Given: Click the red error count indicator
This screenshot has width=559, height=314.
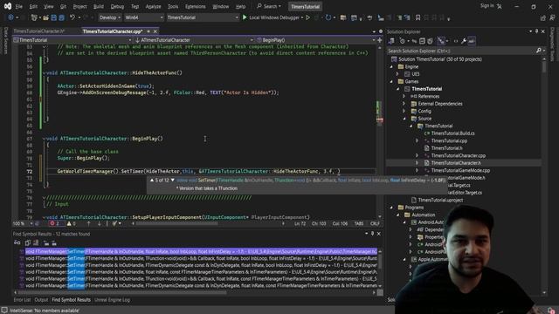Looking at the screenshot, I should click(x=54, y=223).
